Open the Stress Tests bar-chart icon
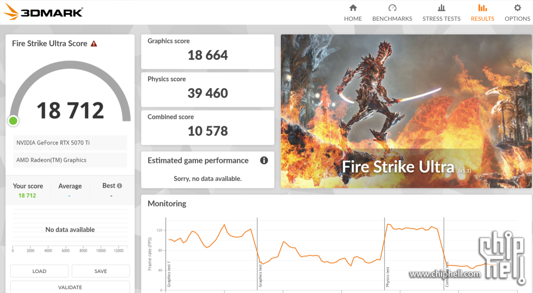The width and height of the screenshot is (533, 293). point(441,8)
